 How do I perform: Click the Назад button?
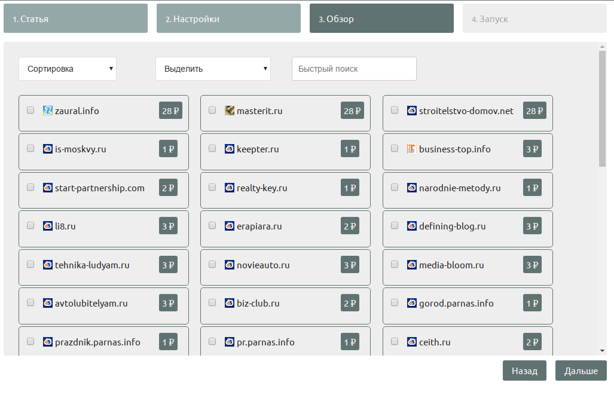(524, 370)
